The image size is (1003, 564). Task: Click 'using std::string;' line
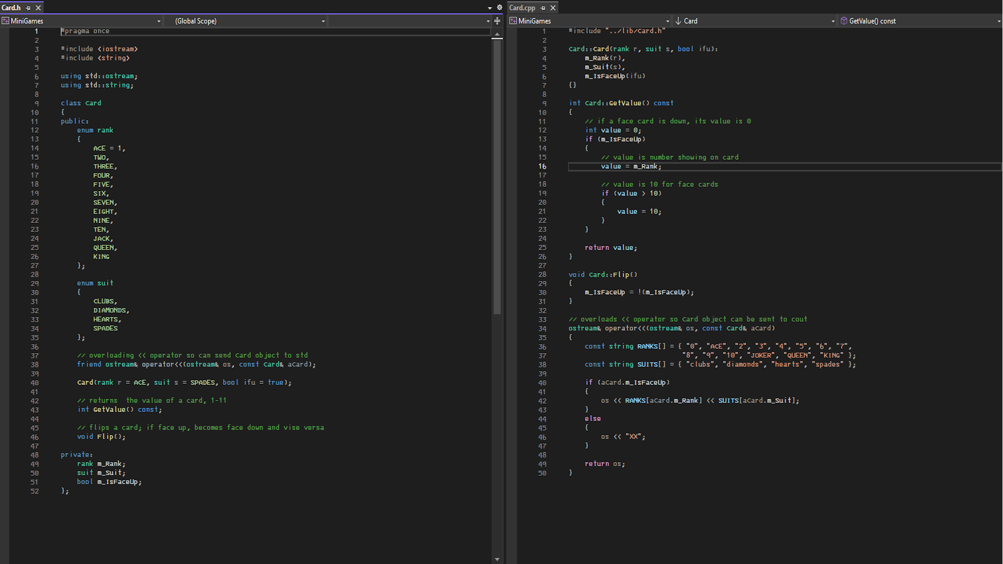97,85
